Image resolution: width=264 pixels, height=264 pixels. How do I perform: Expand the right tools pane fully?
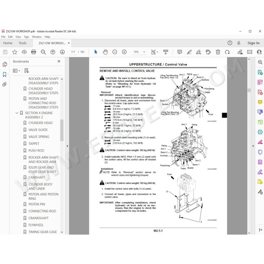pos(260,230)
